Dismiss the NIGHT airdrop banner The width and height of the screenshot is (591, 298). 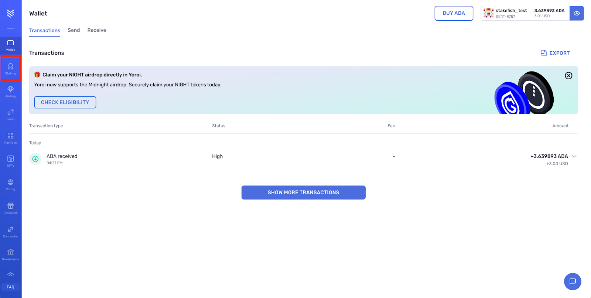568,76
